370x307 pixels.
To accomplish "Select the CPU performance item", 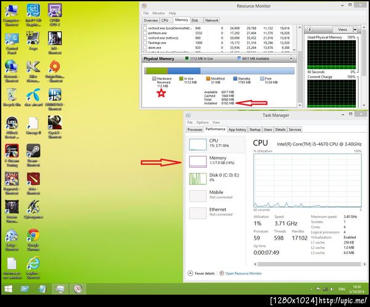I will click(216, 144).
